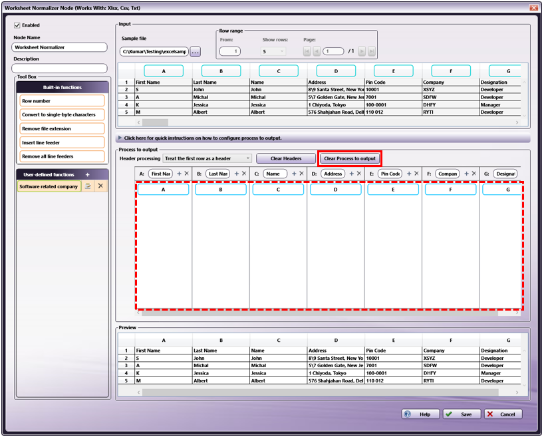Click the First Name header name field
This screenshot has width=544, height=437.
161,174
